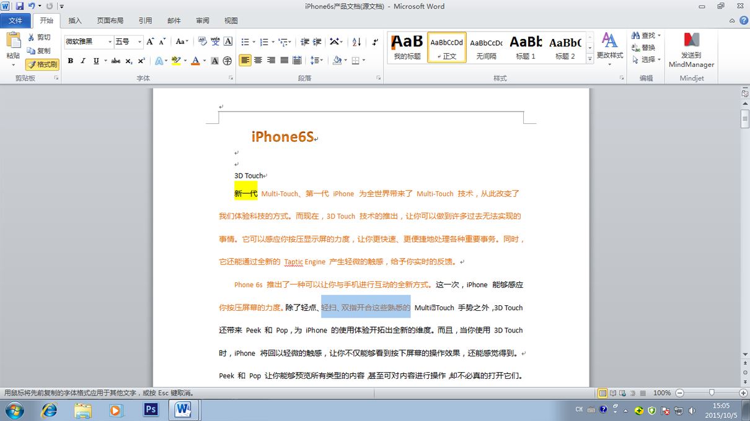
Task: Toggle Superscript formatting
Action: point(141,61)
